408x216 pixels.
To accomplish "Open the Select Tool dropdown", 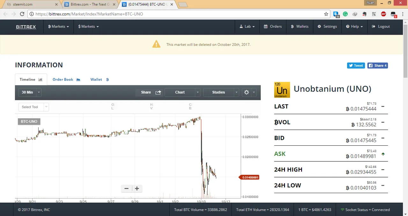I will coord(33,107).
